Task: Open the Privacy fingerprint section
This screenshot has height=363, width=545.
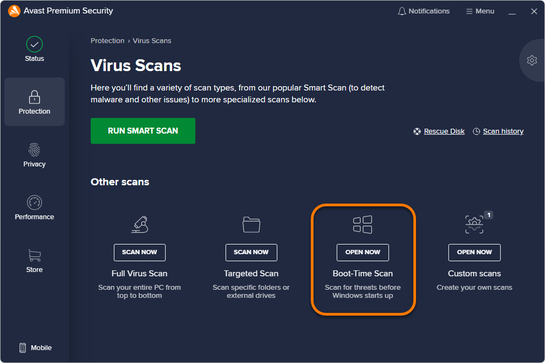Action: click(x=35, y=150)
